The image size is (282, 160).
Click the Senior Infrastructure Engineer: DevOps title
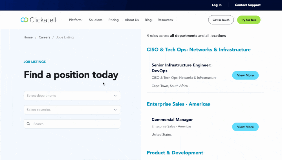[x=181, y=68]
